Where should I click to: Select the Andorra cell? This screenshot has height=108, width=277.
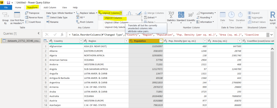(66, 64)
